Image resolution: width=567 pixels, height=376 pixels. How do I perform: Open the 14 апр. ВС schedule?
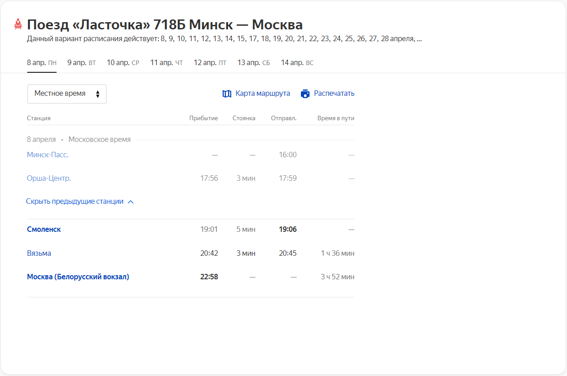coord(296,62)
